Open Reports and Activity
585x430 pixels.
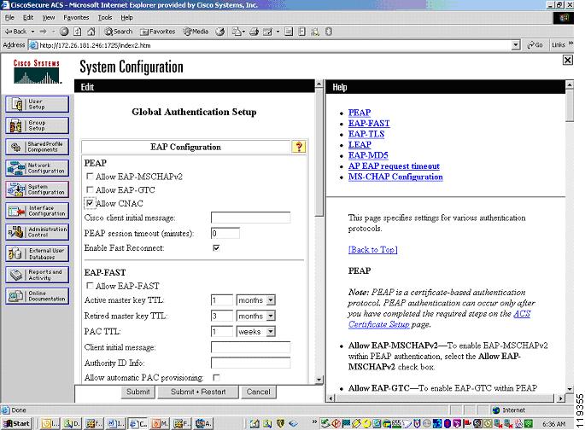point(38,275)
